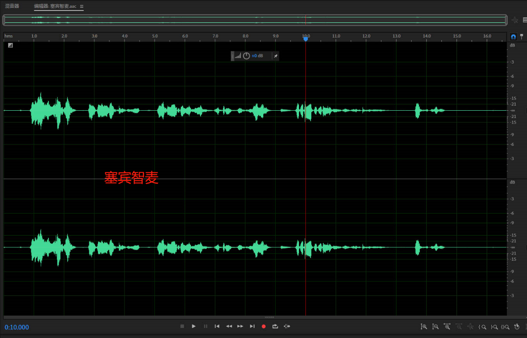Click the marker pin icon beside ruler

tap(522, 36)
